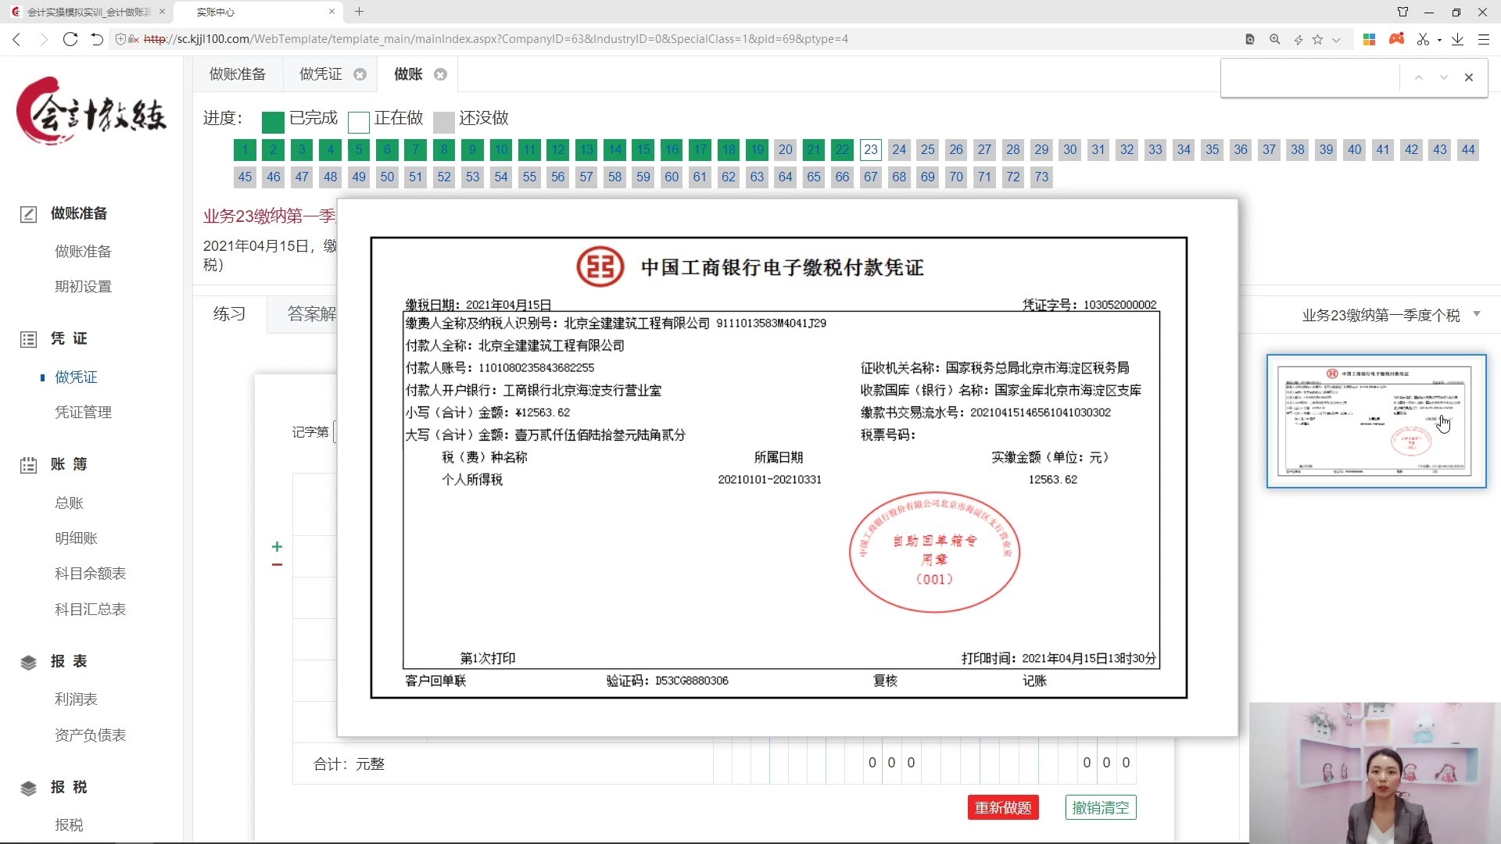Click the 撤销清空 button

[x=1100, y=808]
